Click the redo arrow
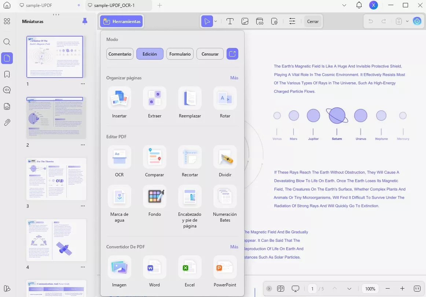This screenshot has width=426, height=297. click(x=383, y=22)
